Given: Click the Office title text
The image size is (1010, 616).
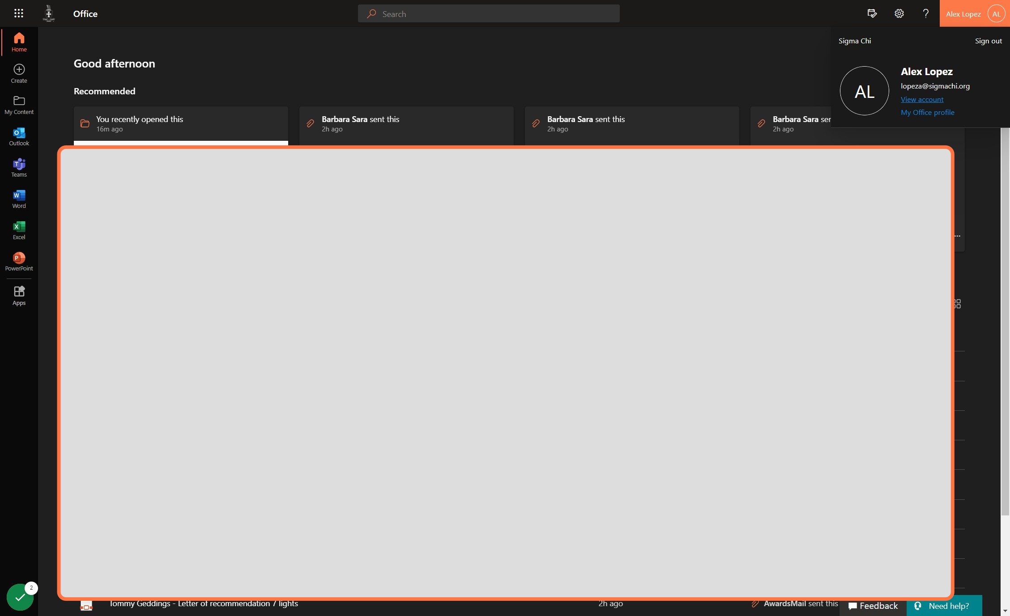Looking at the screenshot, I should click(x=85, y=14).
